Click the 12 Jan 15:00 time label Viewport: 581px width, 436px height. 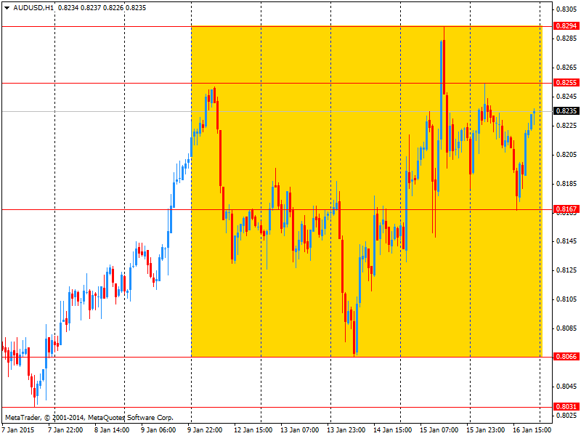pos(254,429)
